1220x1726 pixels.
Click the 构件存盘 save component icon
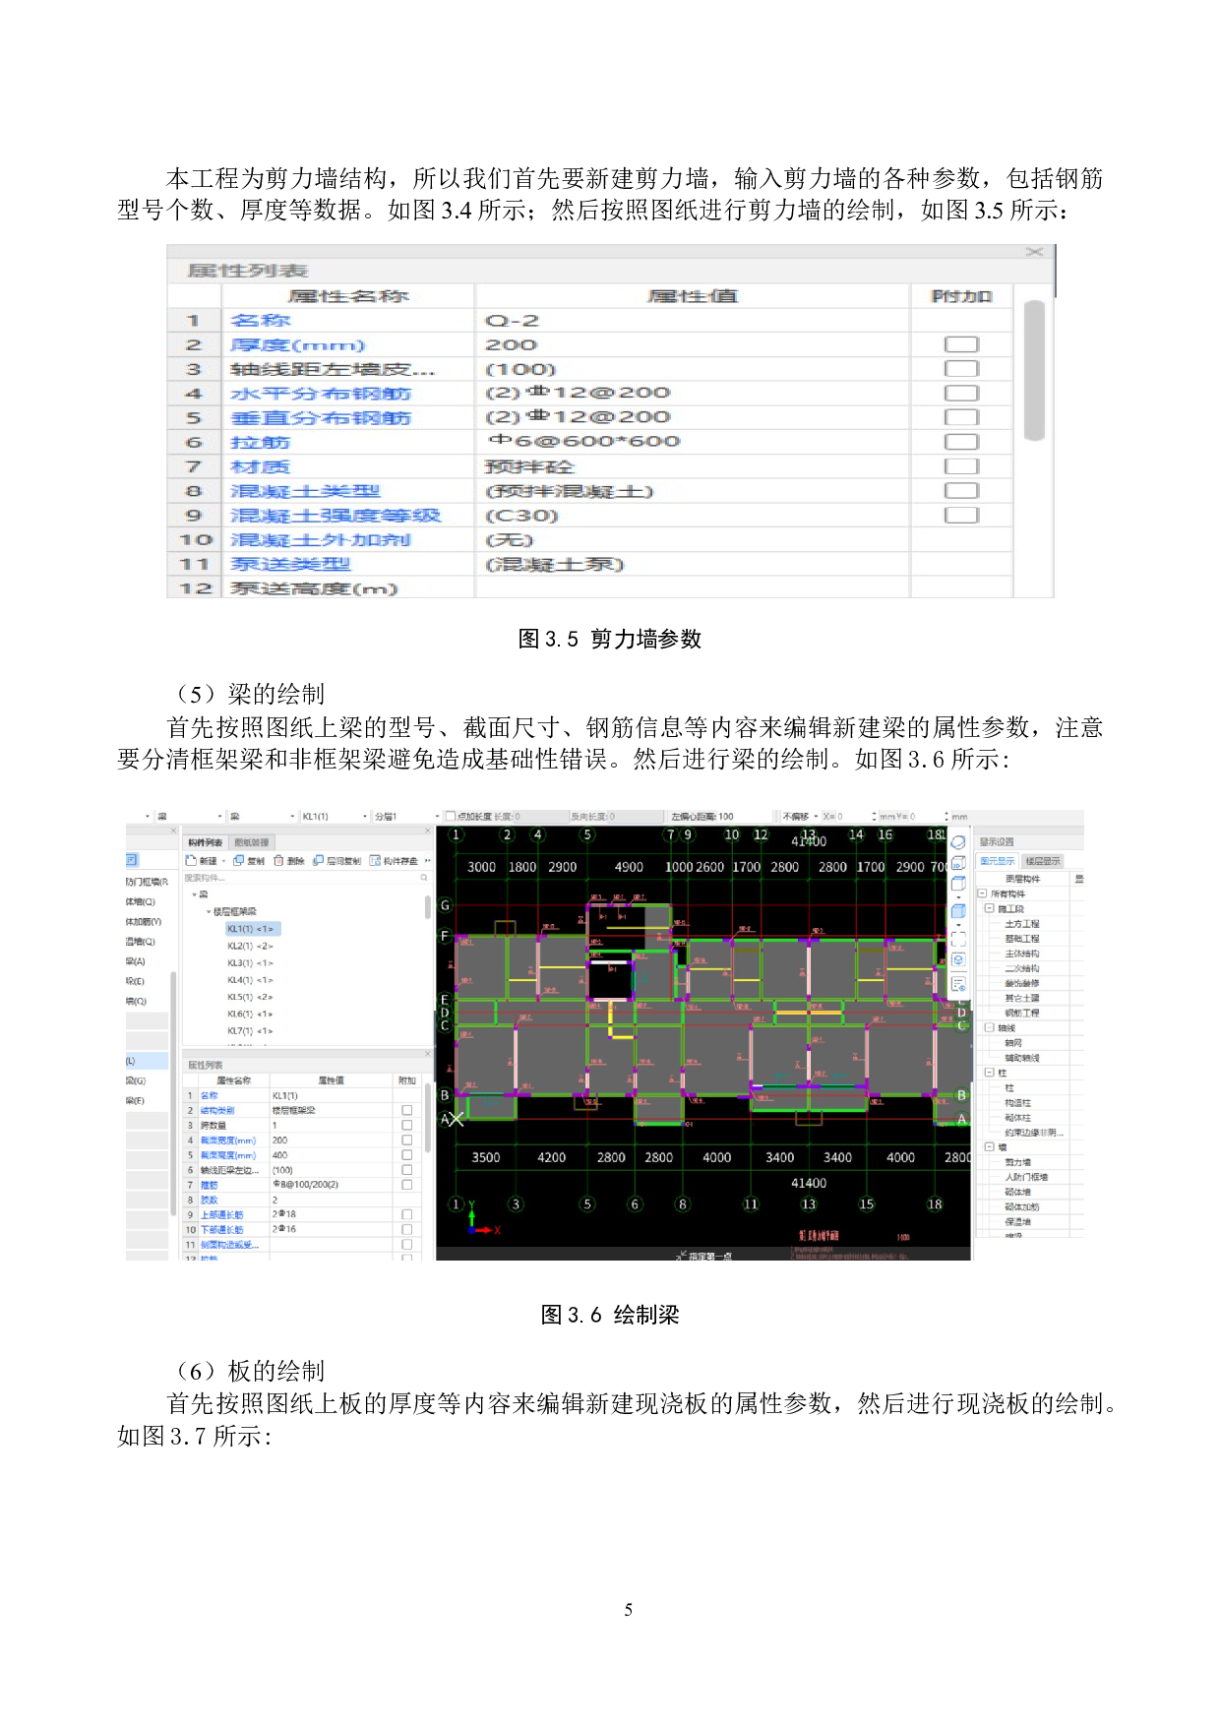click(x=375, y=861)
